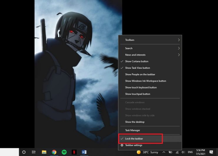Enable Show touch keyboard button

pyautogui.click(x=150, y=87)
